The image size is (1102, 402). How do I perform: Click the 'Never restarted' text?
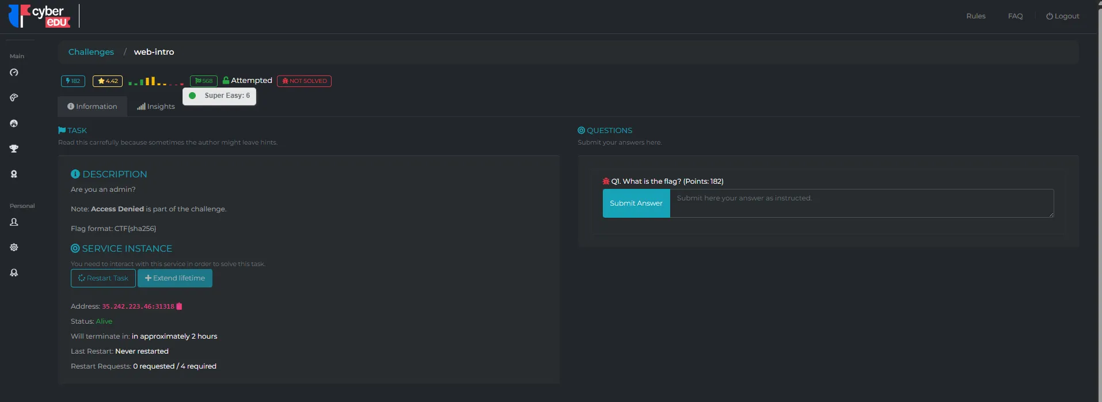(142, 351)
